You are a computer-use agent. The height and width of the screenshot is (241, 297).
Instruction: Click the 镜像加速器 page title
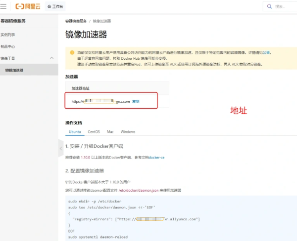(x=86, y=35)
